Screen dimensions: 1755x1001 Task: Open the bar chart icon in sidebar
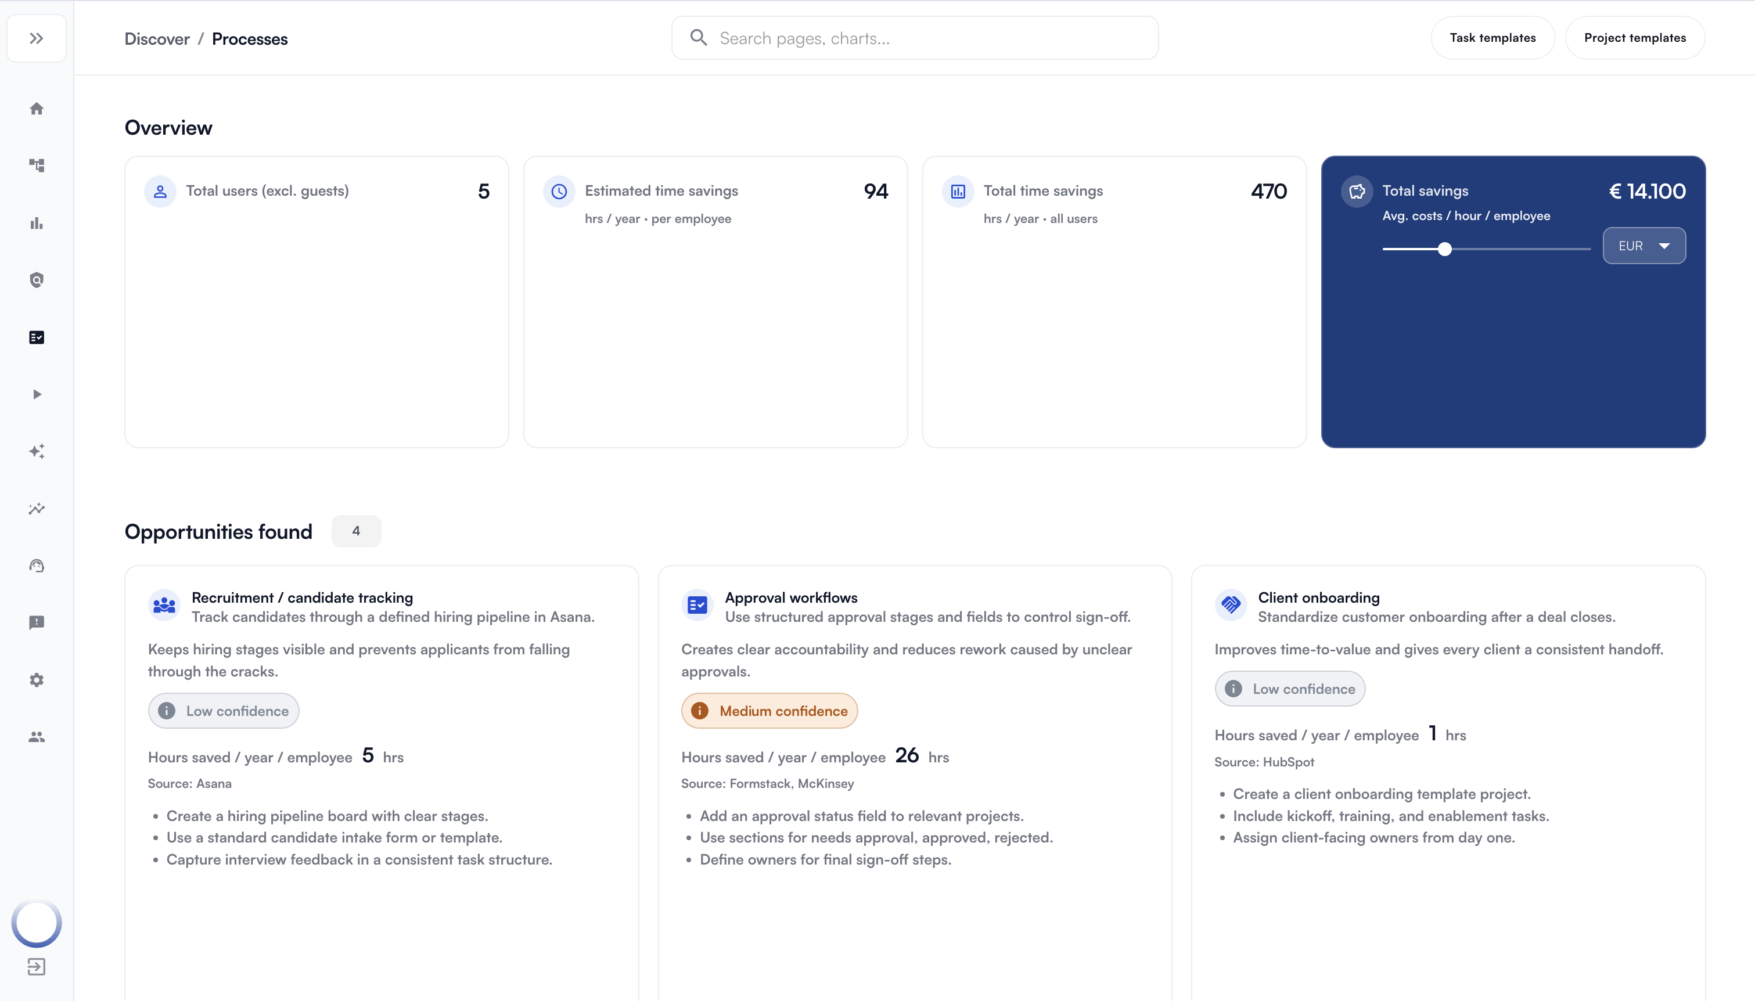(37, 223)
